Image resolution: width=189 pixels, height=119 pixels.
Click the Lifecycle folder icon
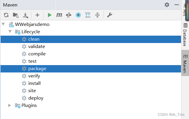point(18,32)
